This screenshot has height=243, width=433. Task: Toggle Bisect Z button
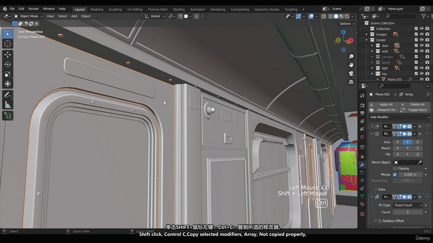417,148
